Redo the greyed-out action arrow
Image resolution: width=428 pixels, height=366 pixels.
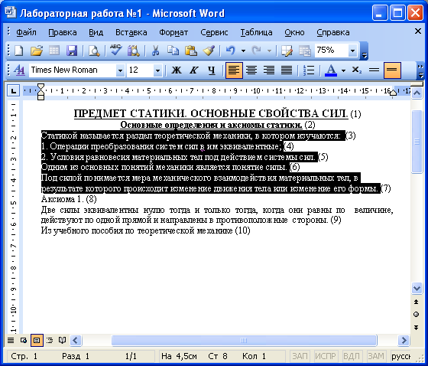[x=256, y=51]
